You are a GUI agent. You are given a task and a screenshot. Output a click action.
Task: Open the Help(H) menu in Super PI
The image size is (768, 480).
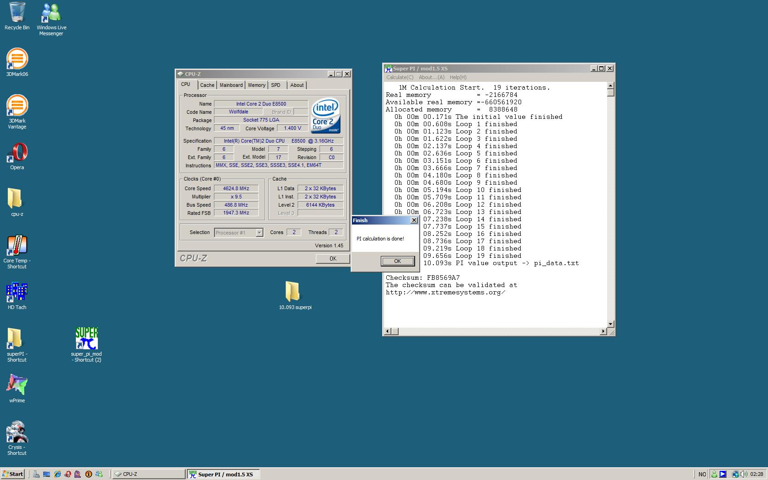458,77
